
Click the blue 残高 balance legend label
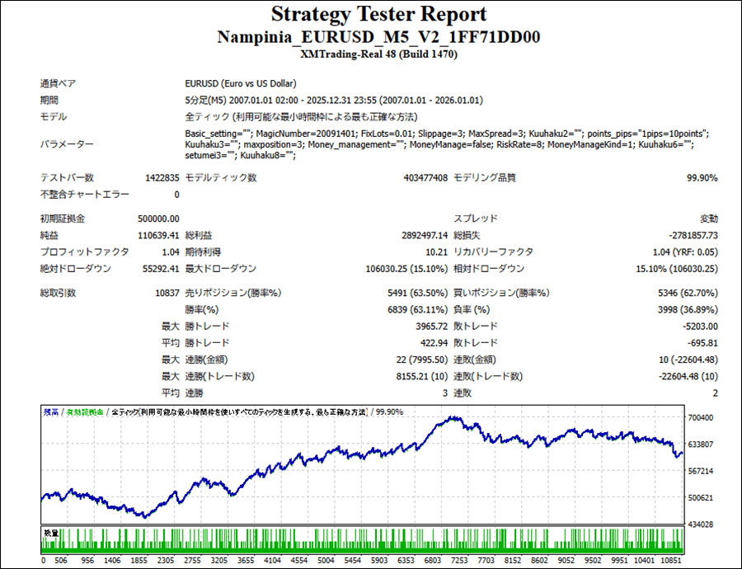coord(50,411)
